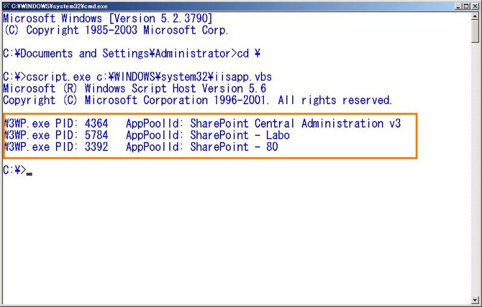This screenshot has width=482, height=307.
Task: Click the 'Copyright 1985-2003 Microsoft Corp.' line
Action: point(116,30)
